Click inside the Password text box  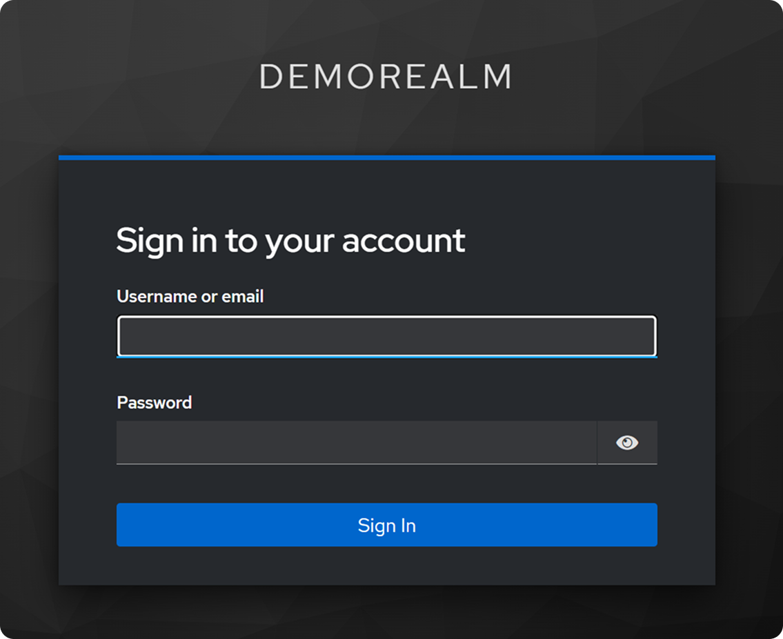point(357,442)
